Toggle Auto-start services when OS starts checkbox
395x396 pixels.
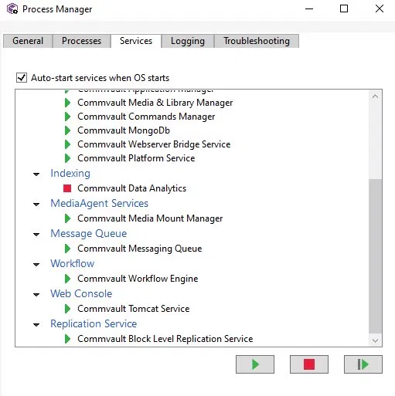point(22,77)
